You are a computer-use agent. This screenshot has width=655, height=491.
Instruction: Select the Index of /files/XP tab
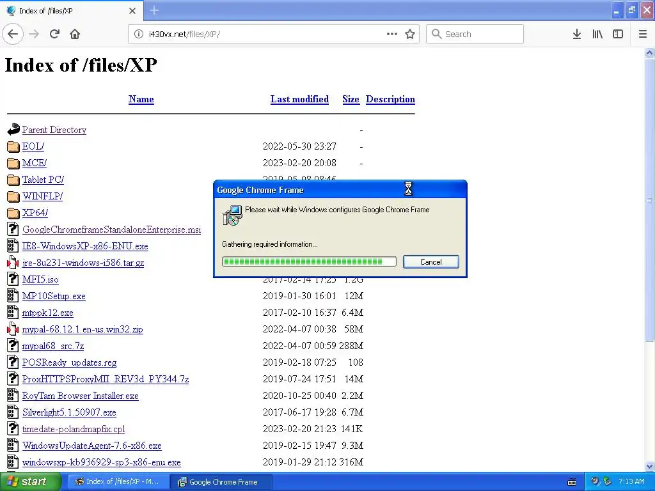click(x=71, y=11)
